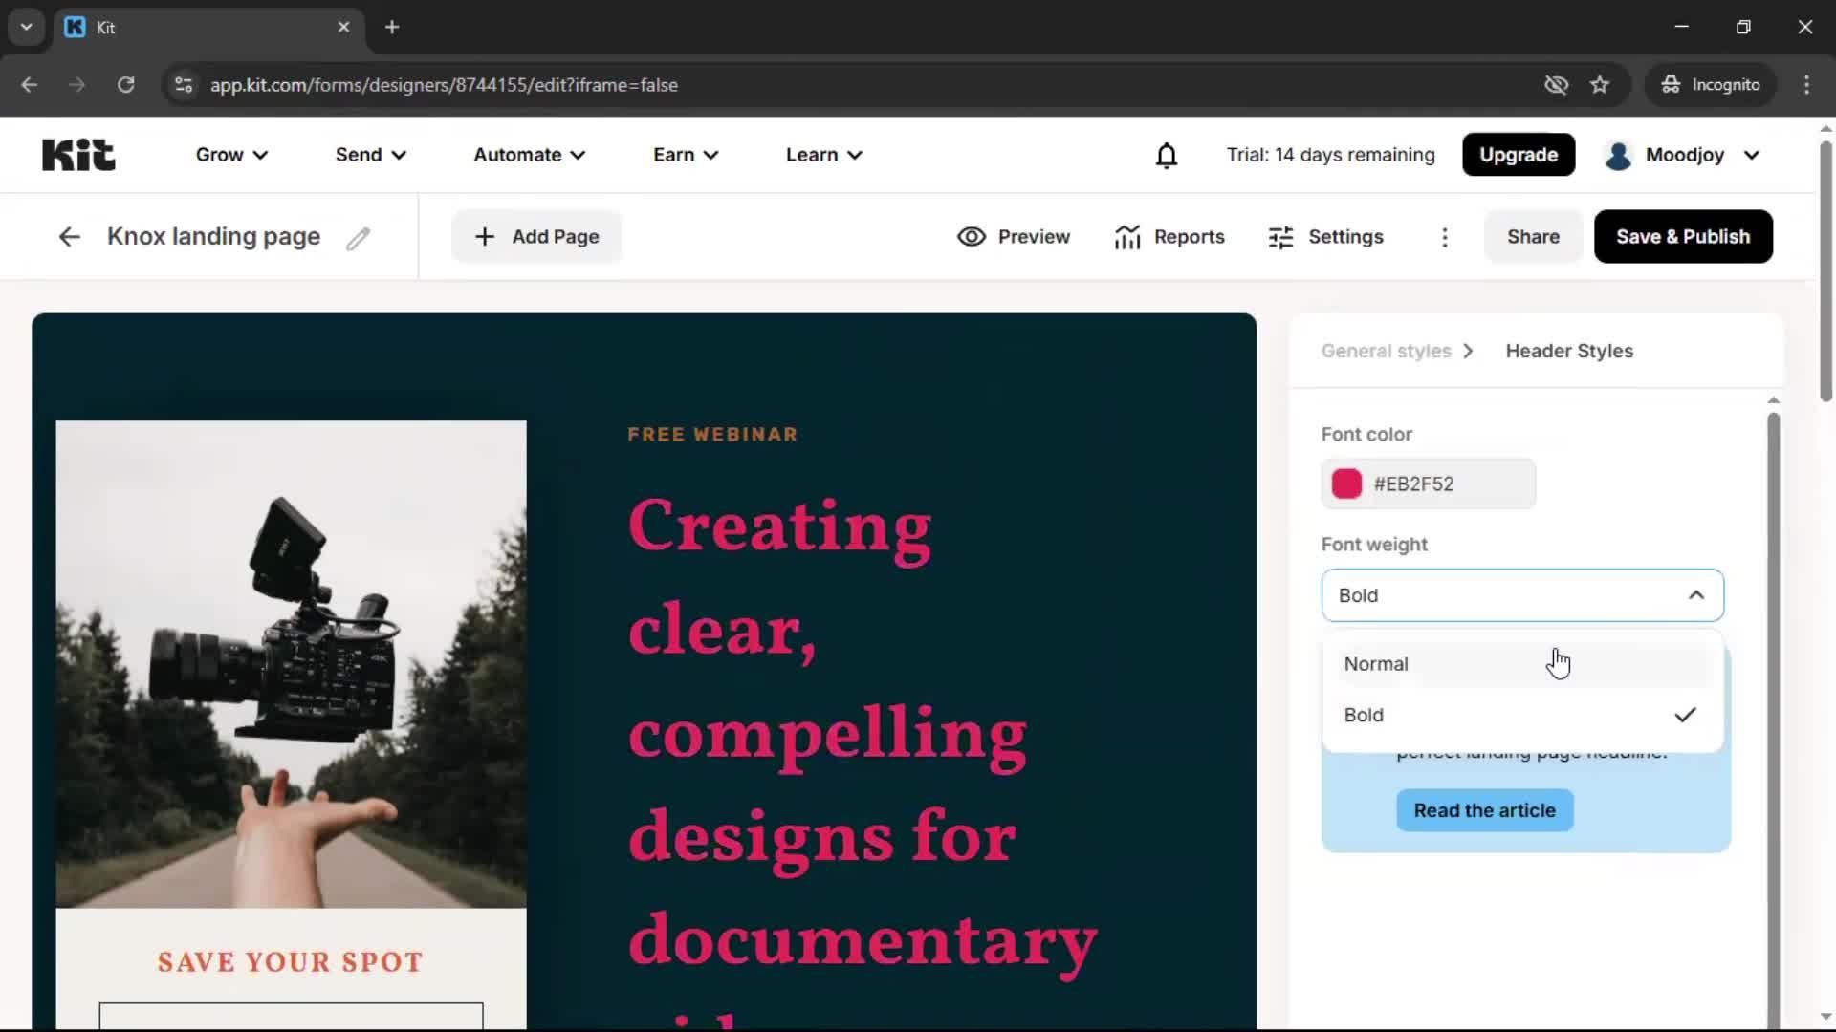Open the Font color picker
This screenshot has height=1032, width=1836.
pyautogui.click(x=1344, y=484)
